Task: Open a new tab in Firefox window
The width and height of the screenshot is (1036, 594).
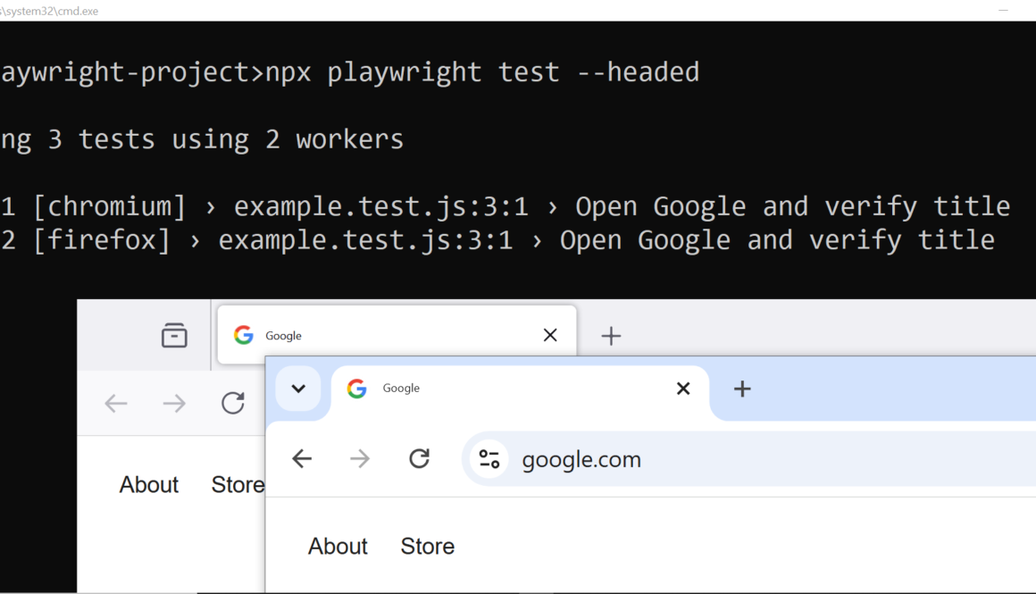Action: tap(611, 336)
